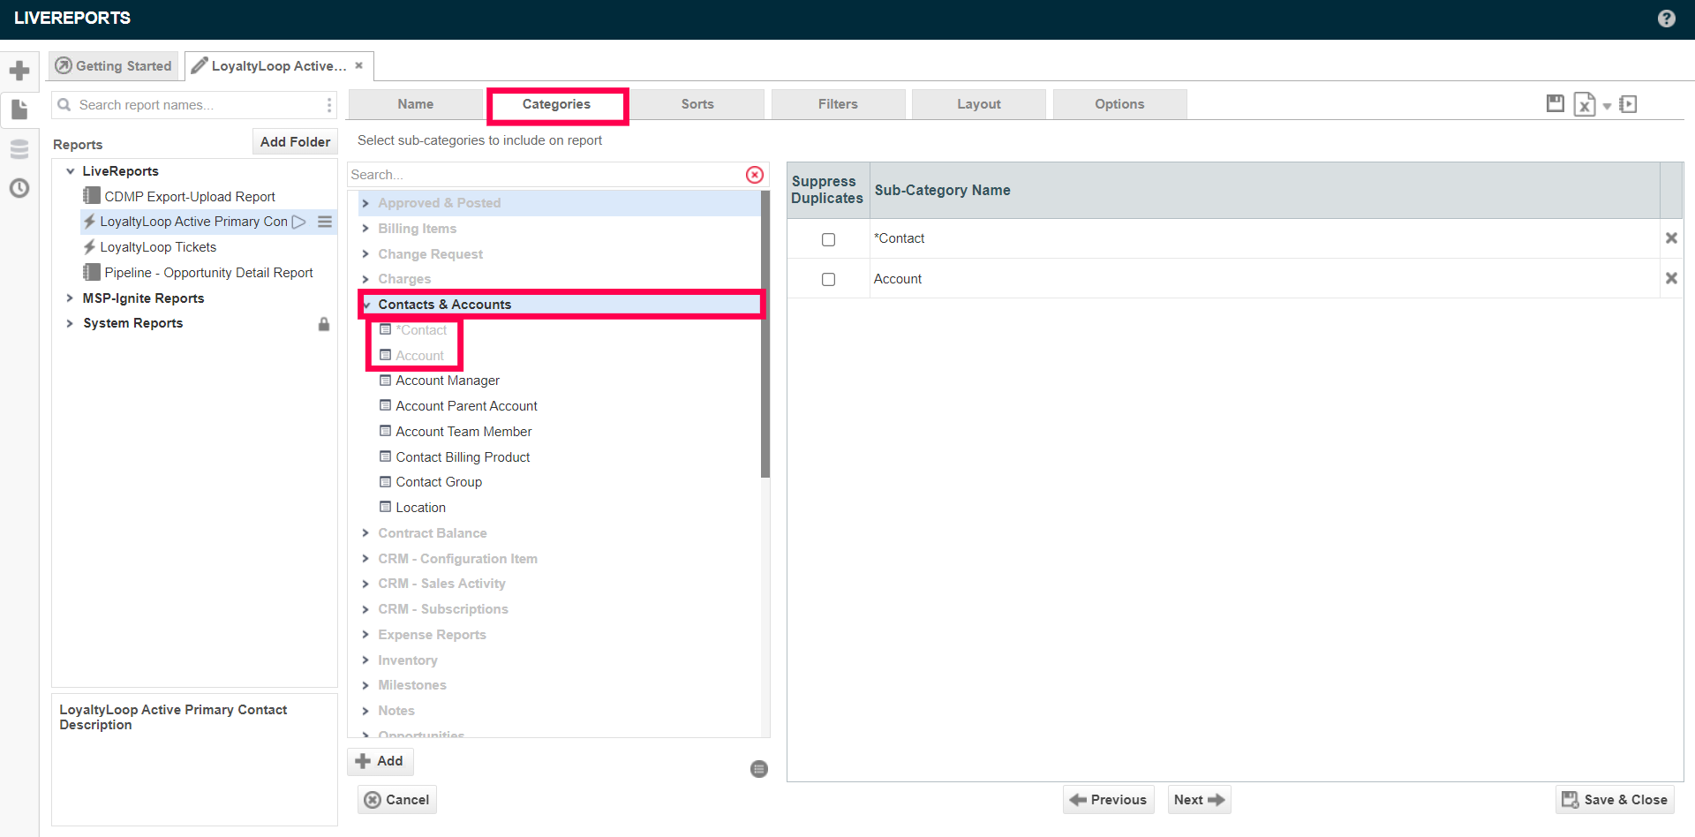Expand Charges category
This screenshot has width=1695, height=837.
(365, 279)
